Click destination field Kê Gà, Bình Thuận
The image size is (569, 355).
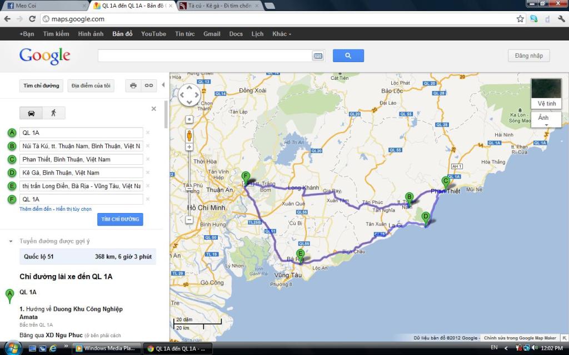click(x=81, y=173)
